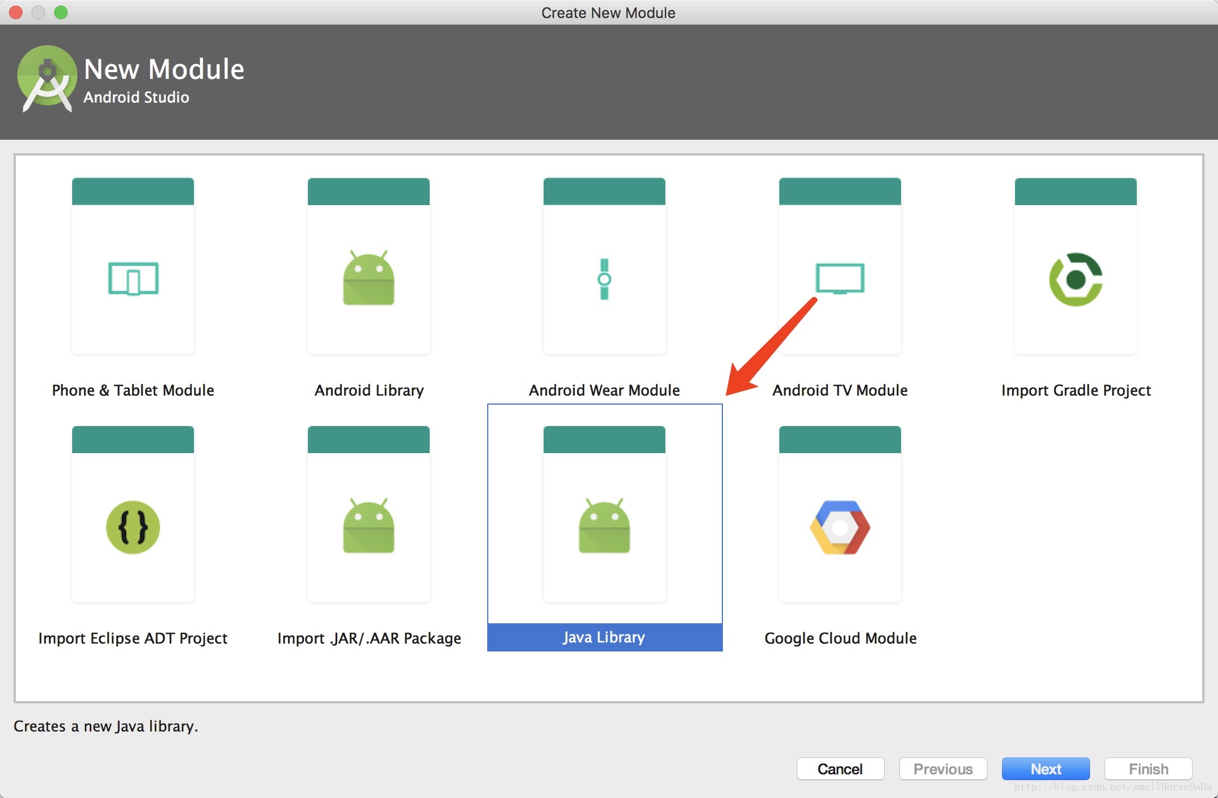Click the 'New Module' header title
Screen dimensions: 1218x798
[x=164, y=69]
